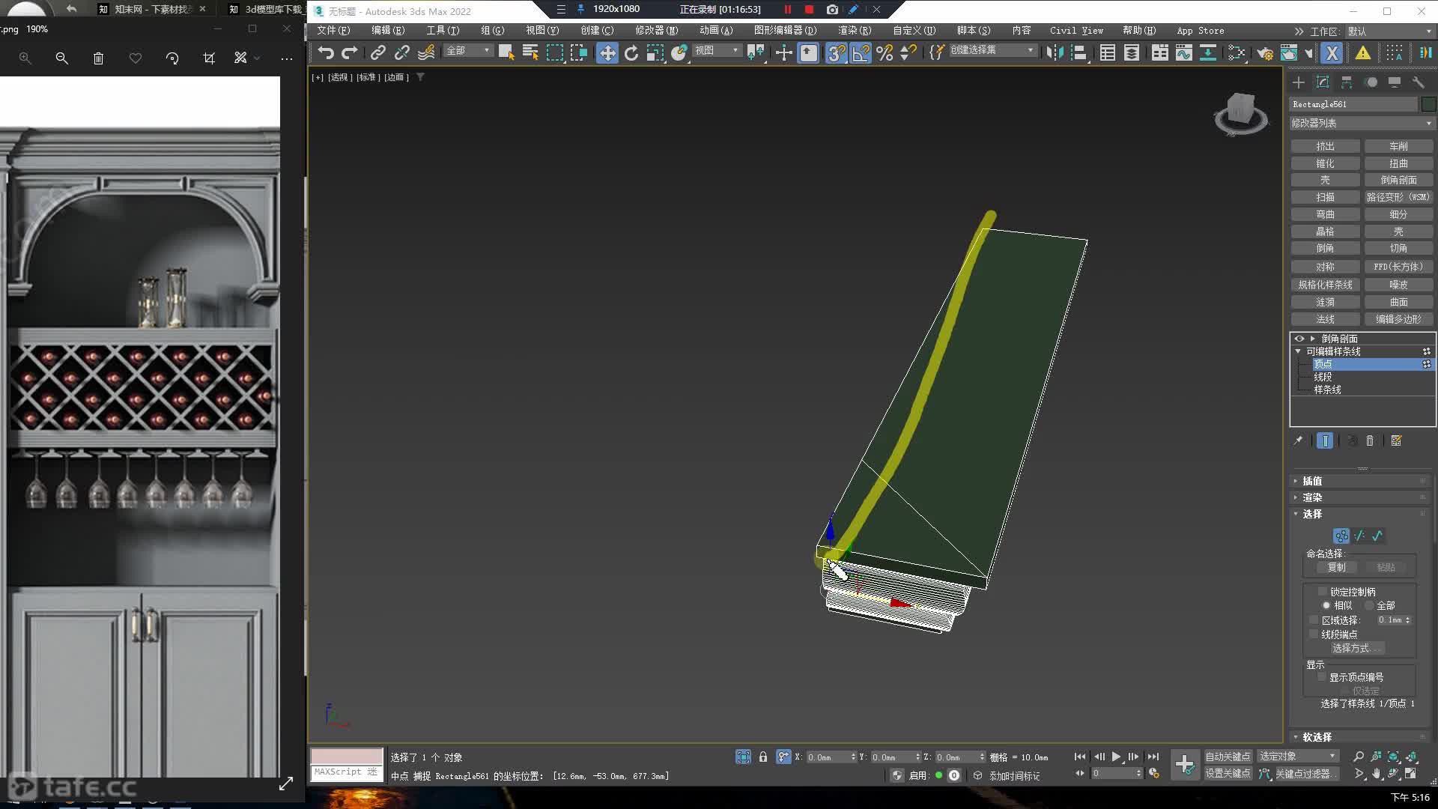Click the Redo arrow in the main toolbar
Viewport: 1438px width, 809px height.
[x=350, y=52]
